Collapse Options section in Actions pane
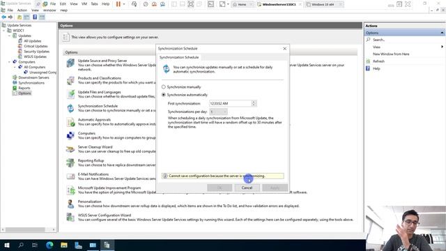The height and width of the screenshot is (251, 446). pyautogui.click(x=442, y=33)
